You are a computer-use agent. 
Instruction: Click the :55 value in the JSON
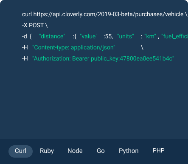tap(108, 37)
